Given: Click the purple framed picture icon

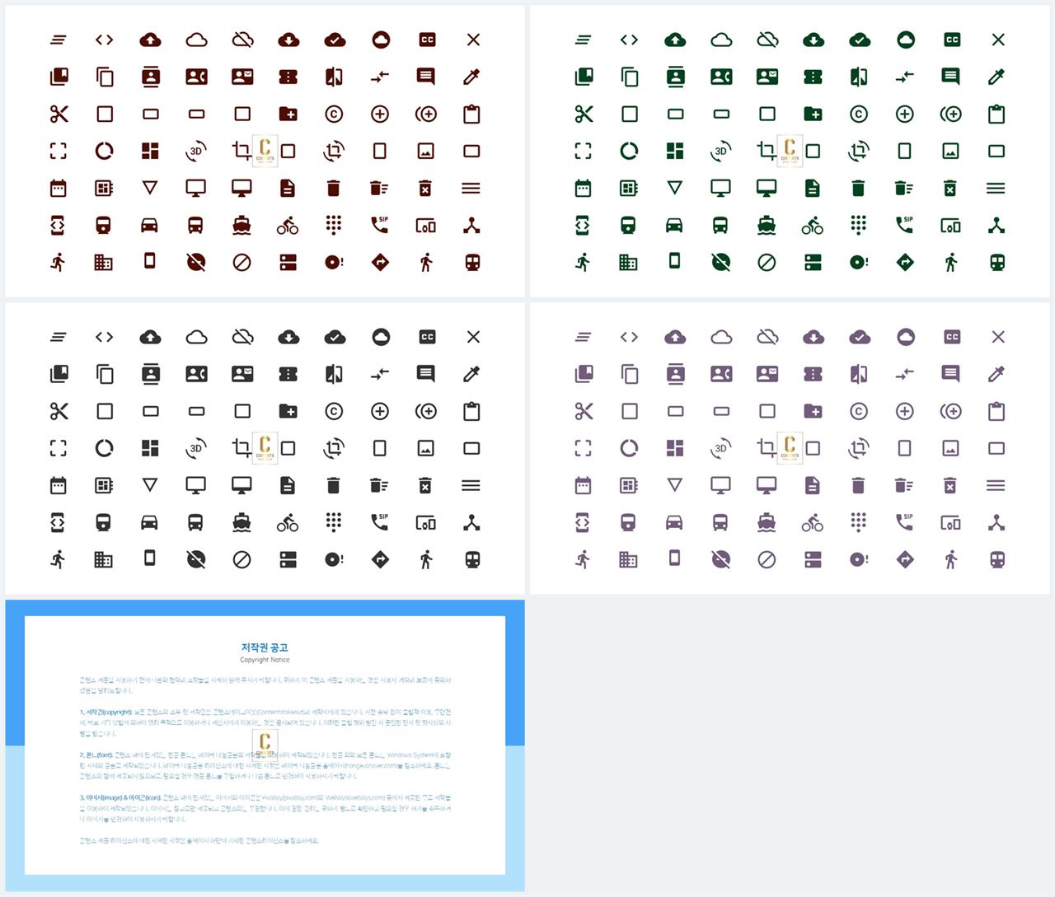Looking at the screenshot, I should (950, 448).
